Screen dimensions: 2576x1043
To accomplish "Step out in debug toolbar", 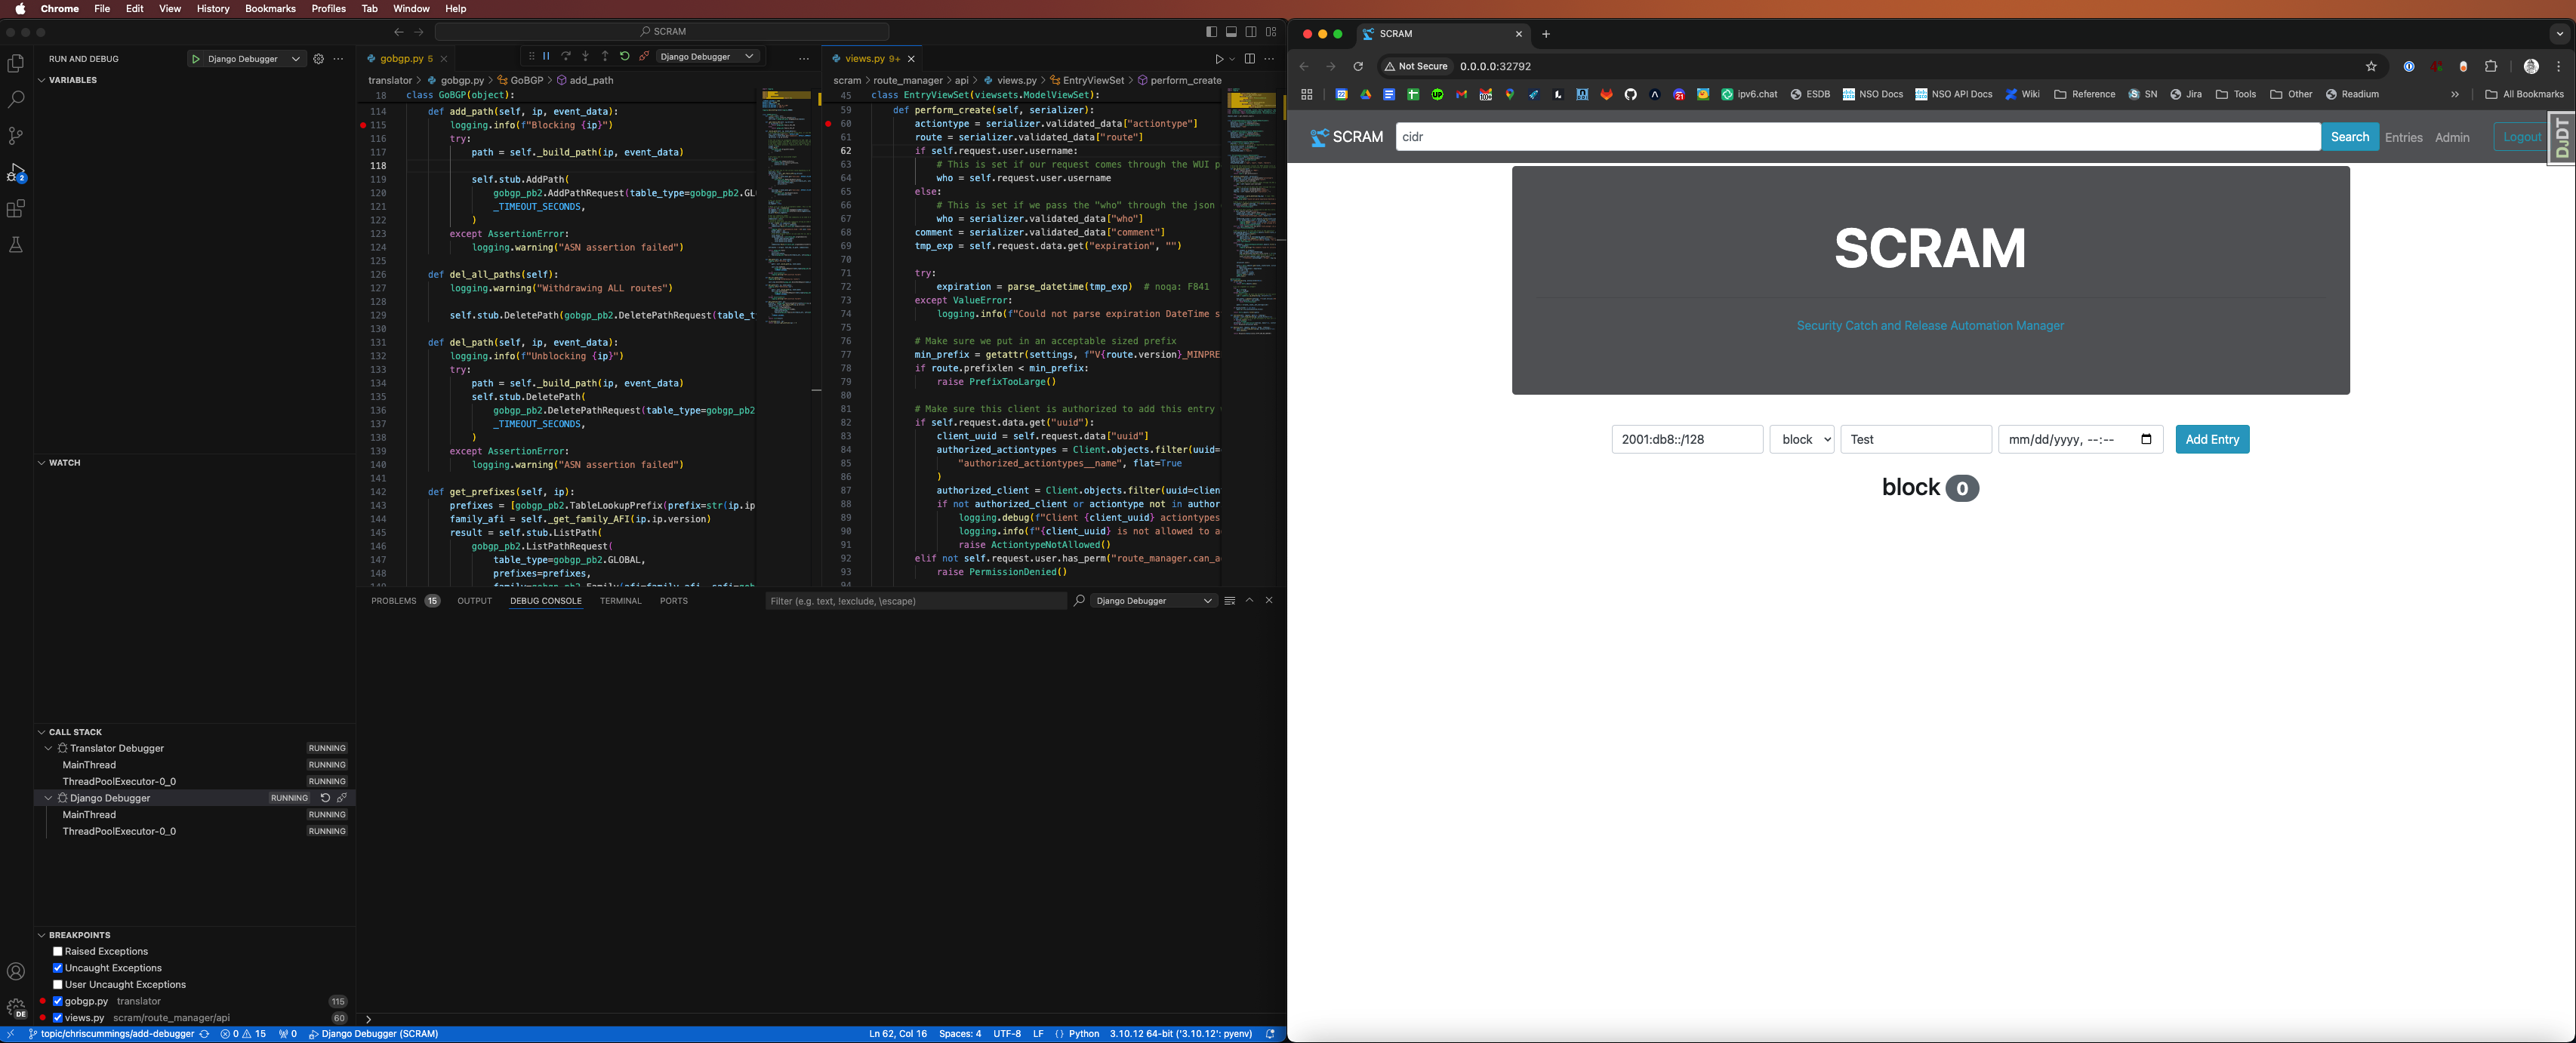I will click(x=605, y=56).
